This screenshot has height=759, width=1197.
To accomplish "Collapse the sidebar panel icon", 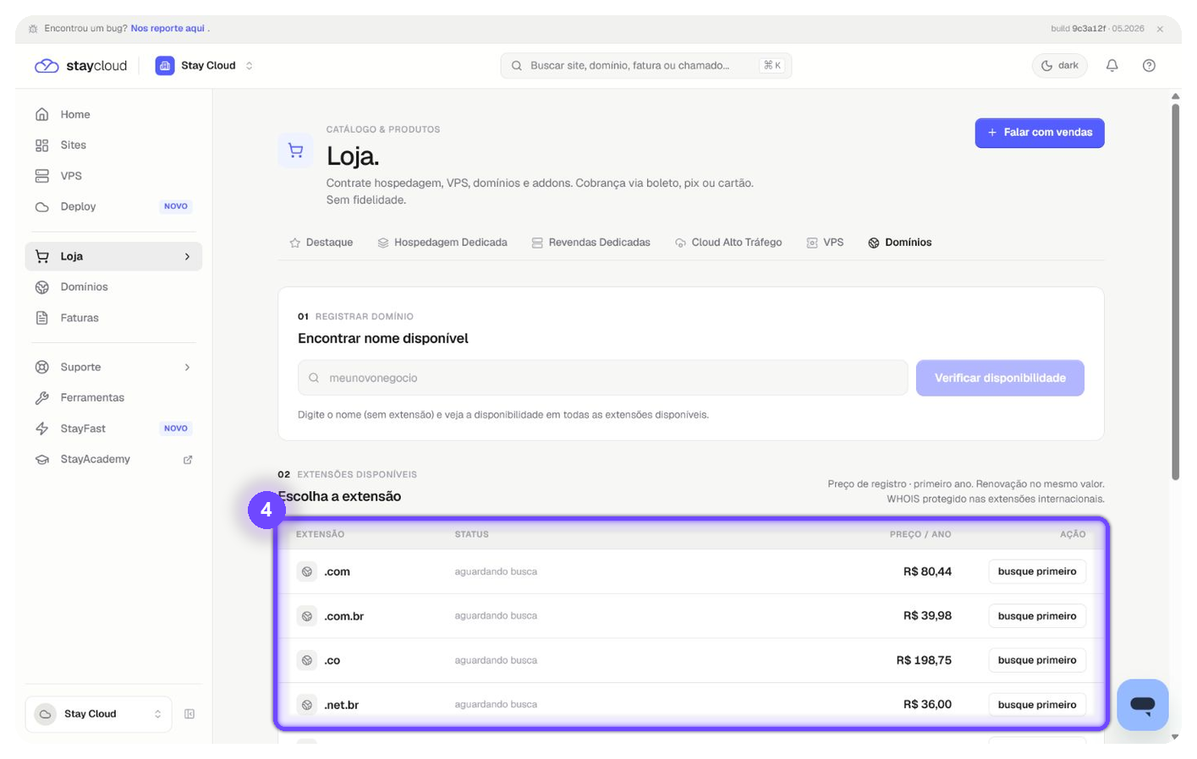I will [189, 714].
